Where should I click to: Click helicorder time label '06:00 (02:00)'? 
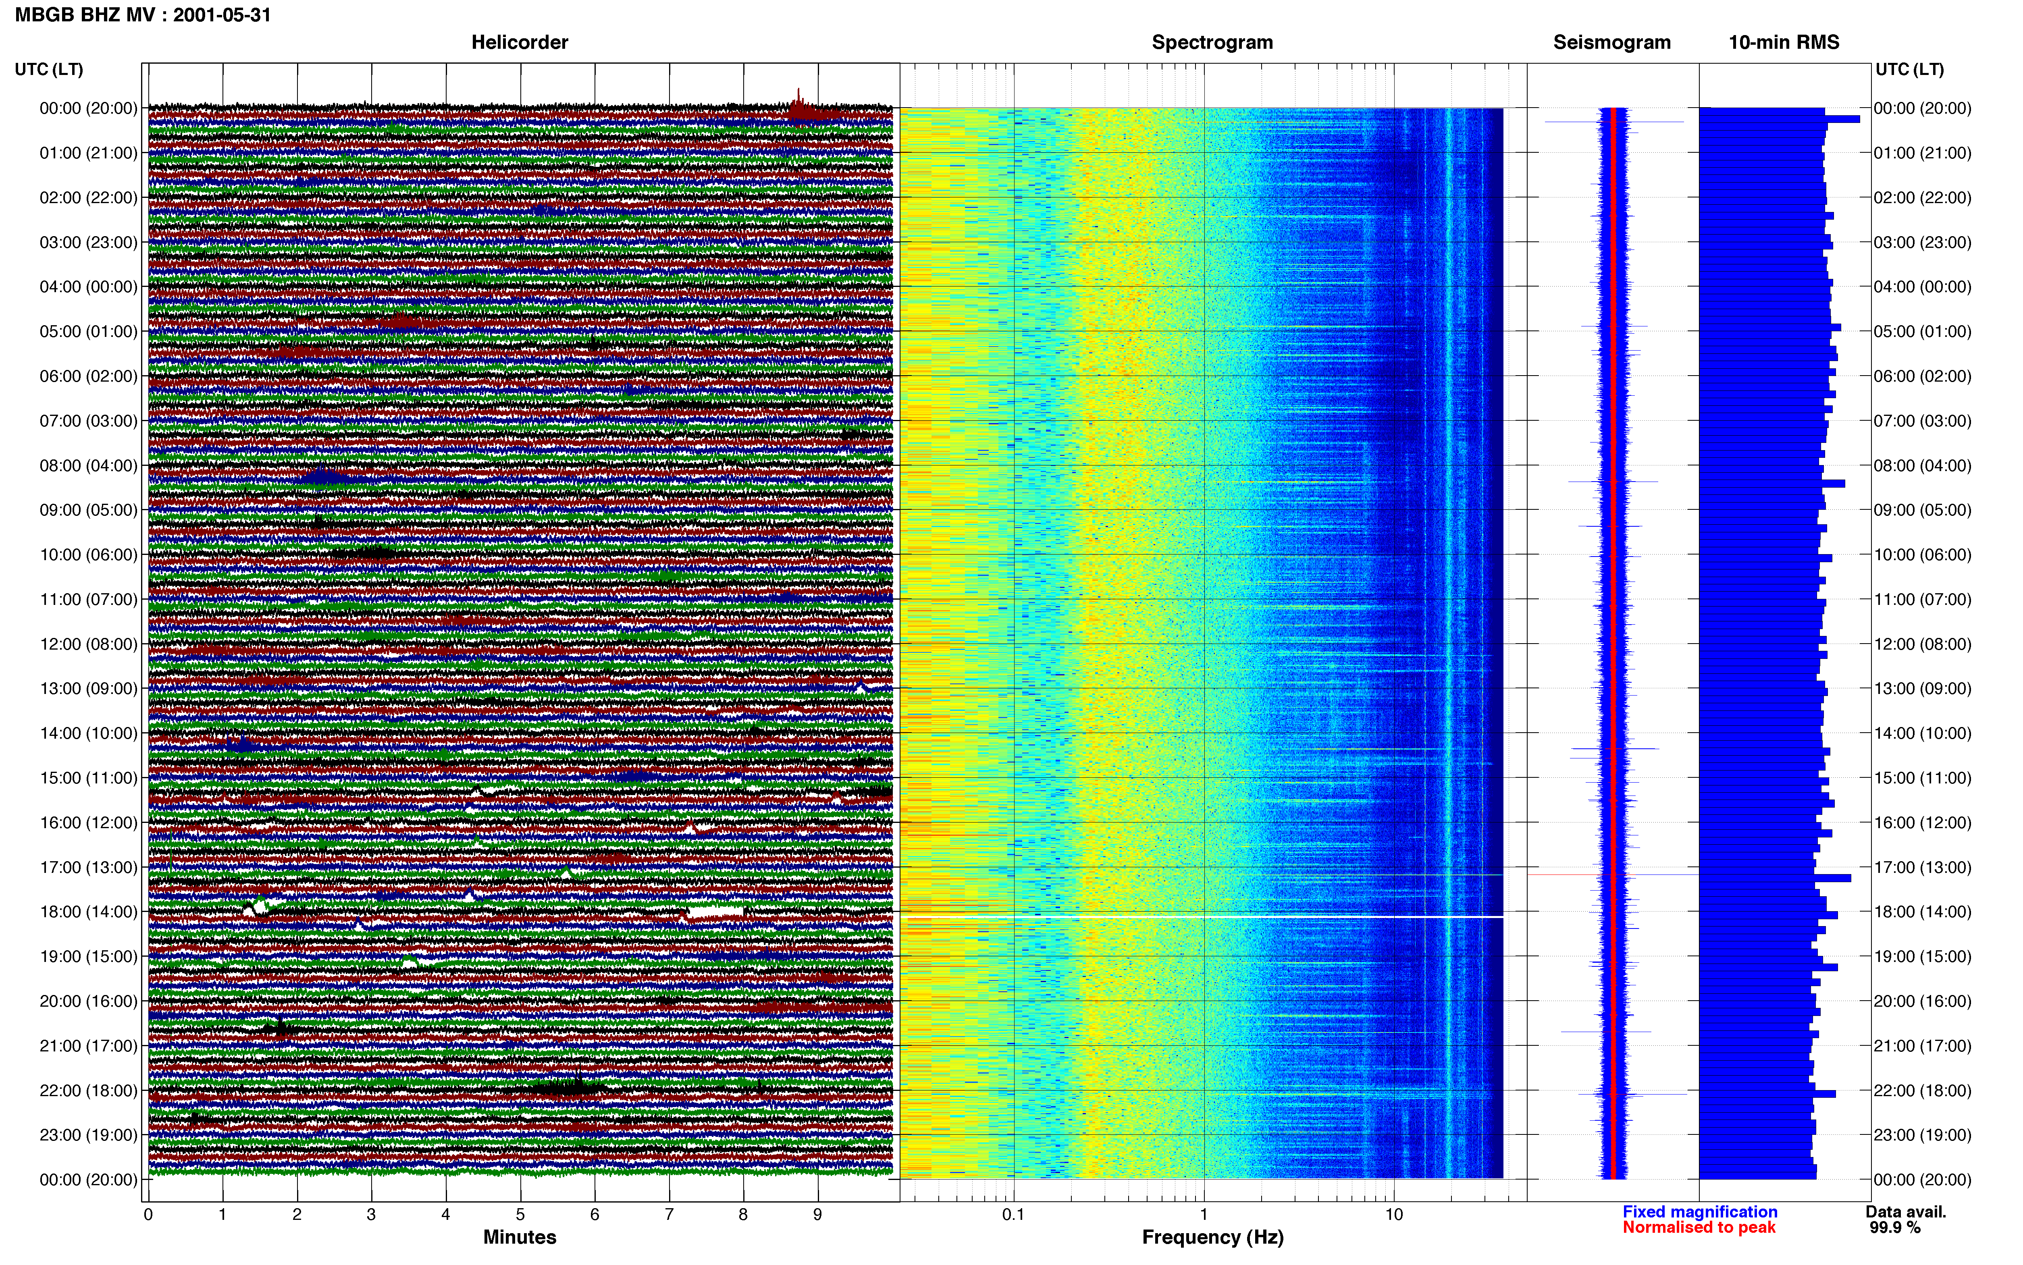[x=89, y=376]
